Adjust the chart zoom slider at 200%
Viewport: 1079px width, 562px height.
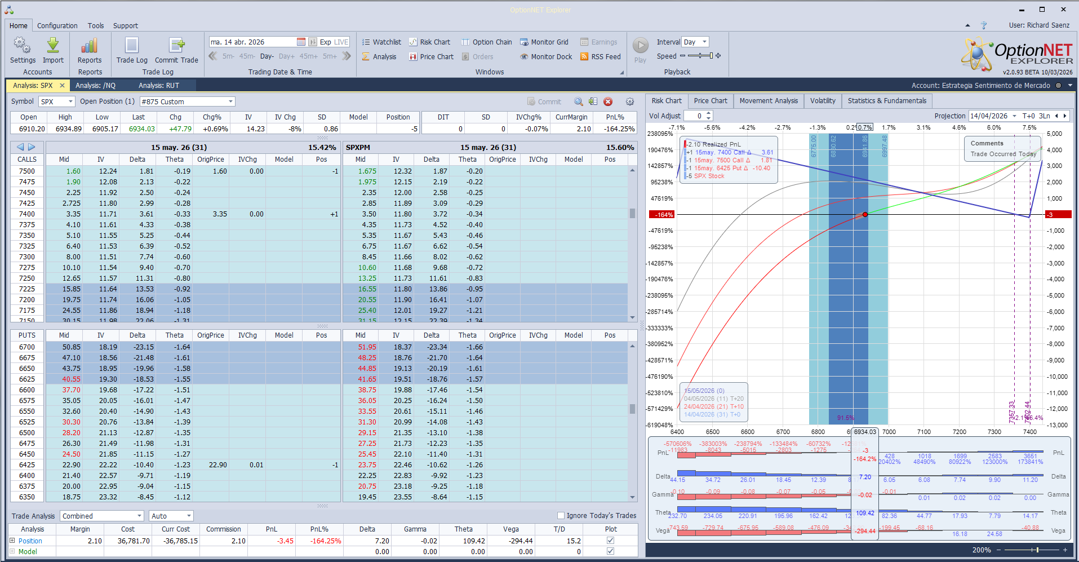[1032, 550]
